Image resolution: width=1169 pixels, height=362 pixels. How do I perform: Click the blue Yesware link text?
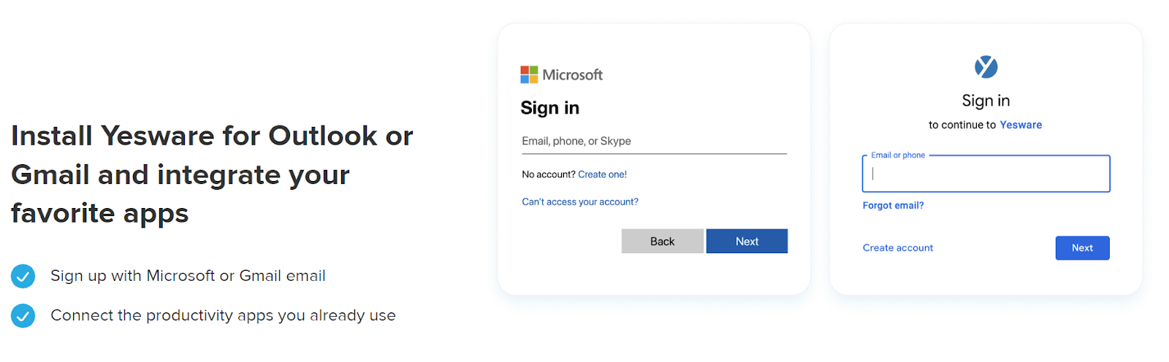pyautogui.click(x=1021, y=125)
